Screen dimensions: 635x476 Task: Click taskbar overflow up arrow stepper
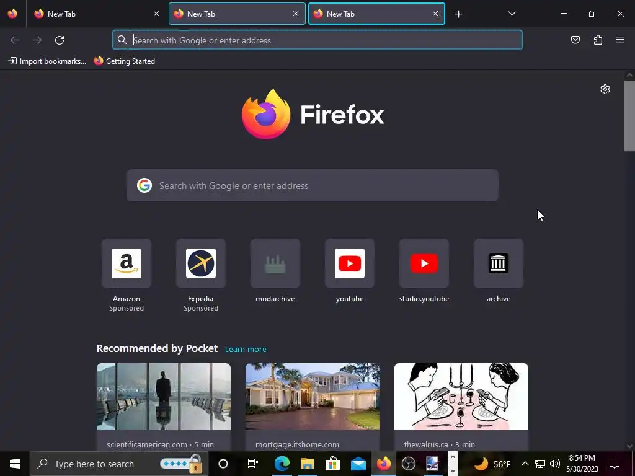[453, 457]
